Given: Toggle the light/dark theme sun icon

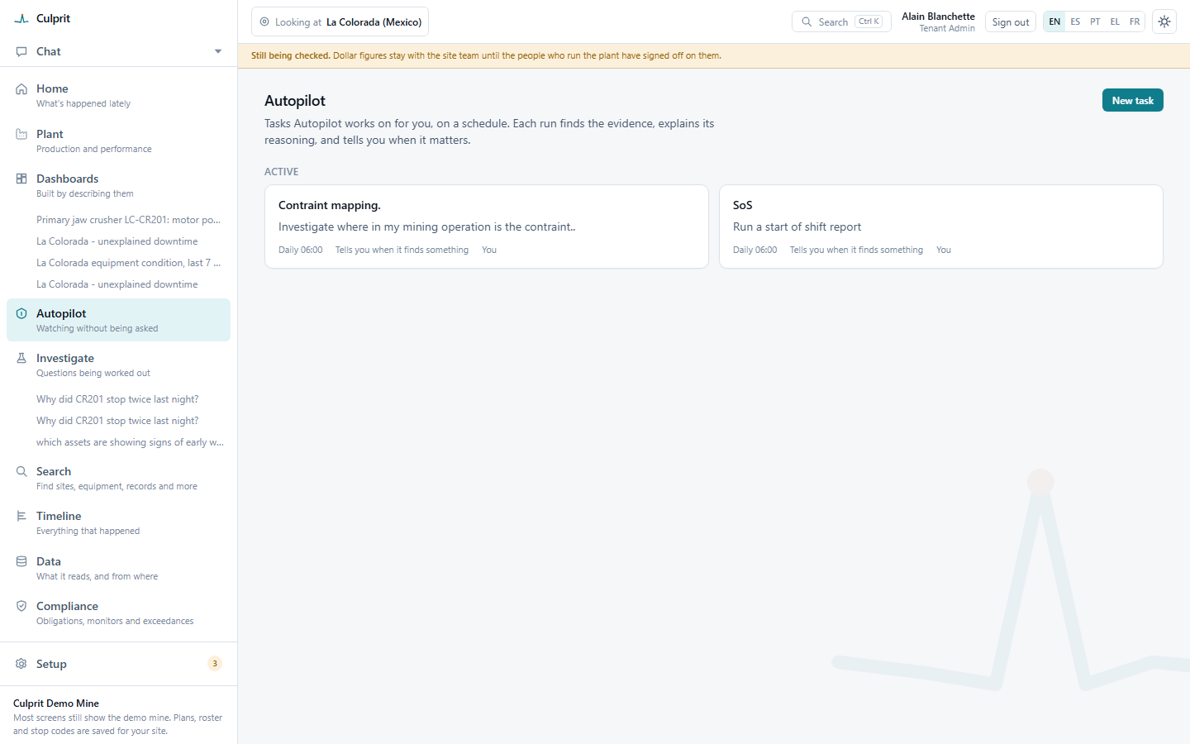Looking at the screenshot, I should [1164, 21].
